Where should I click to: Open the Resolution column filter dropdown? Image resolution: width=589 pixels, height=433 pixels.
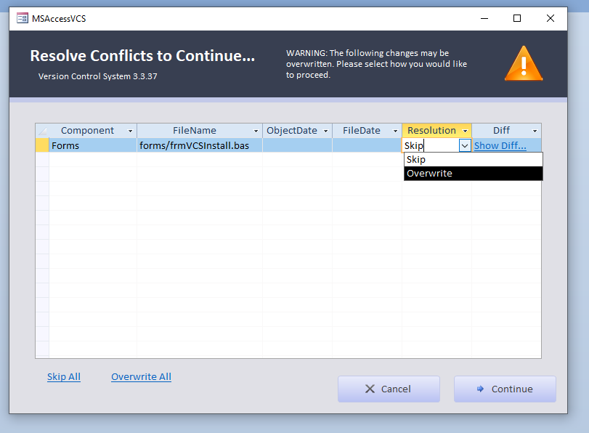(x=465, y=130)
